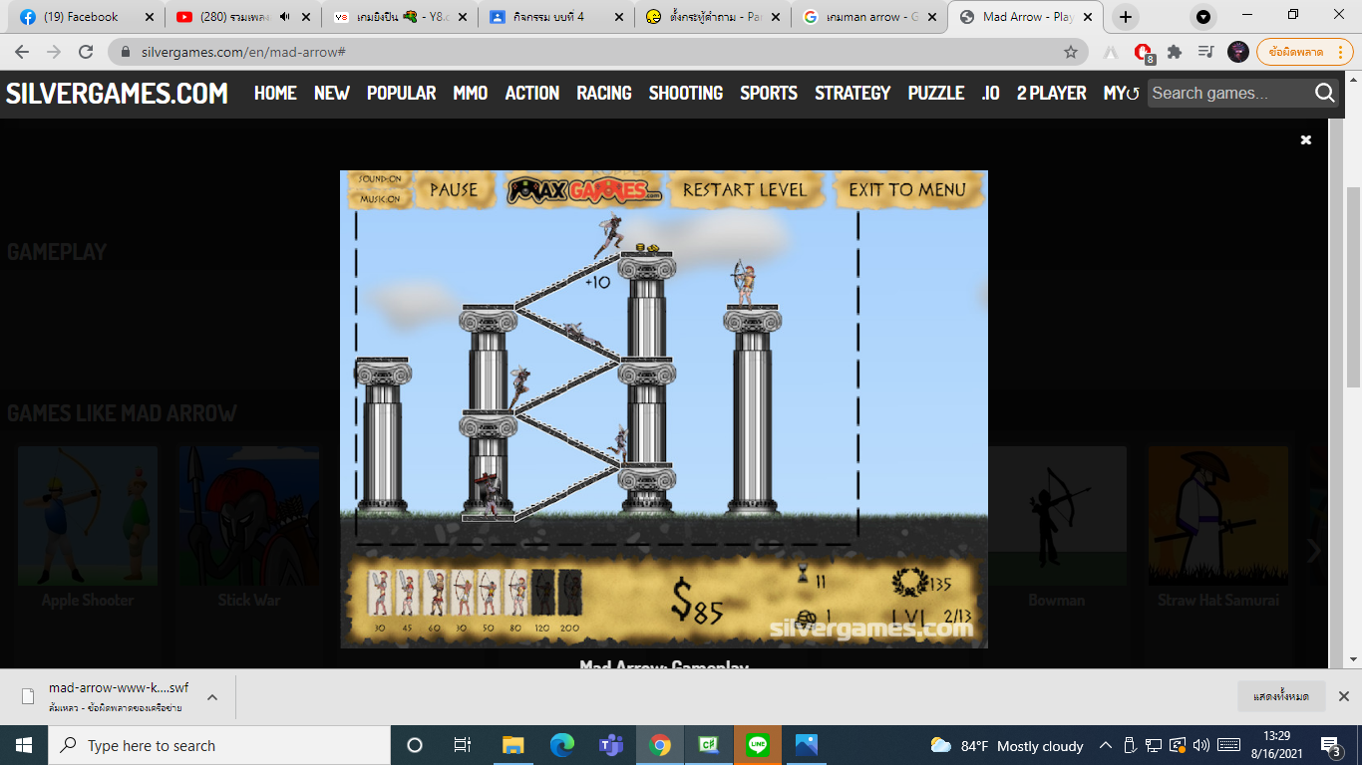The height and width of the screenshot is (765, 1362).
Task: Select the 60-cost armored swordsman card
Action: pyautogui.click(x=434, y=593)
